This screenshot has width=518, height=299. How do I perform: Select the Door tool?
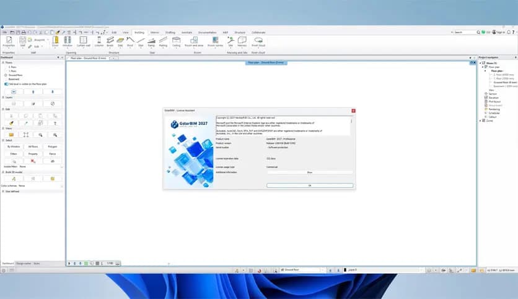[55, 42]
